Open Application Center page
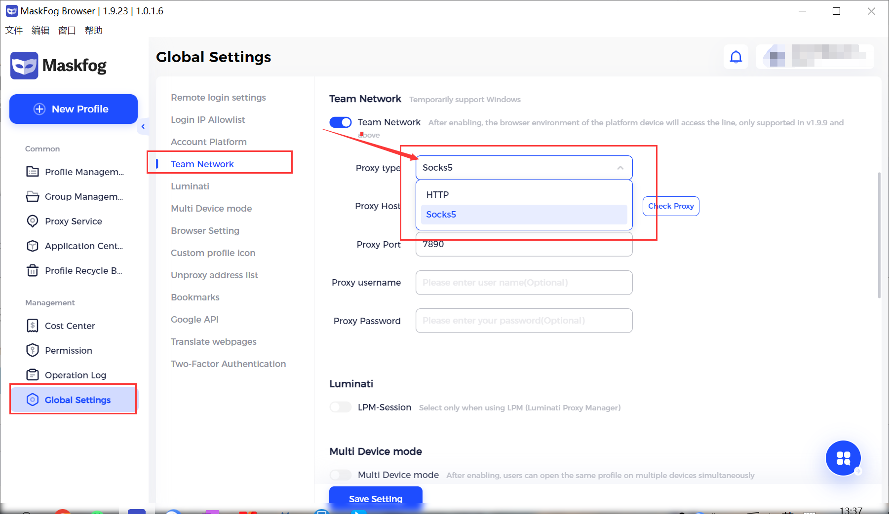The image size is (889, 514). (x=75, y=246)
